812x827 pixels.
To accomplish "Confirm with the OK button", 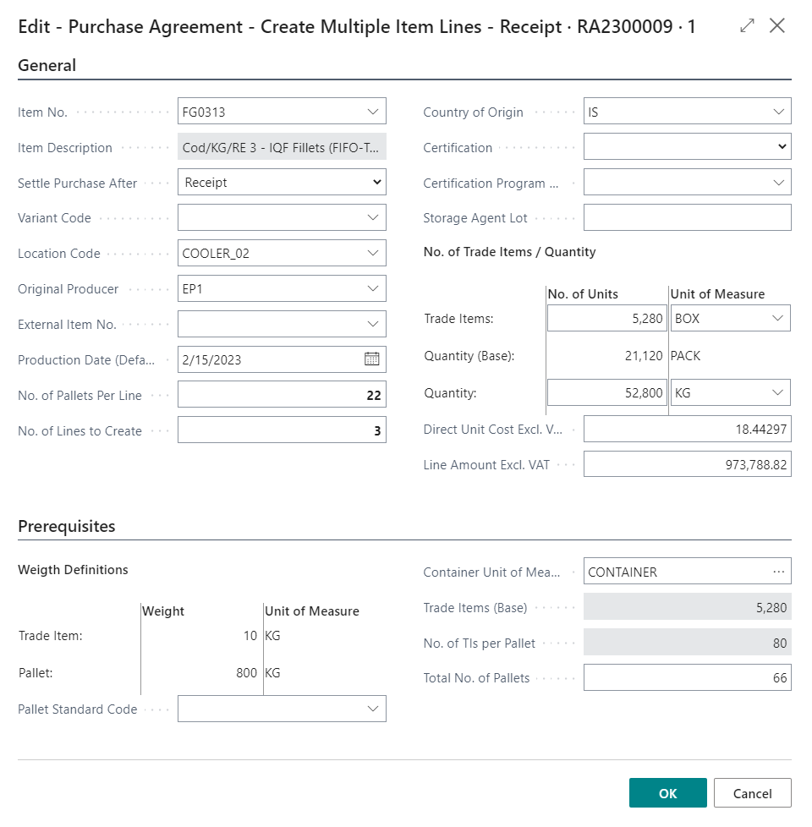I will [x=667, y=793].
